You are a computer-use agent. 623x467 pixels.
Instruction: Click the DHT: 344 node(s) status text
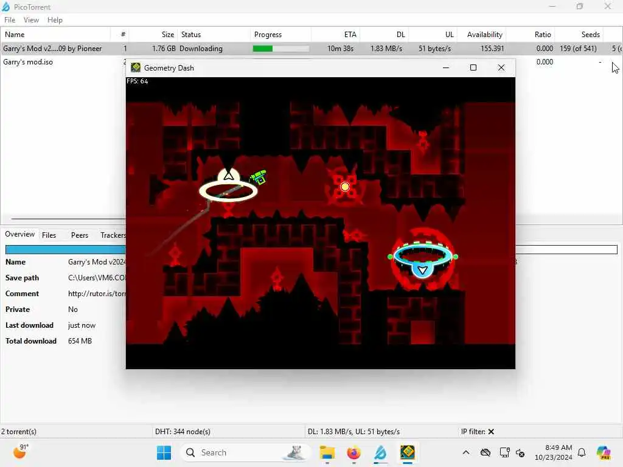click(183, 432)
